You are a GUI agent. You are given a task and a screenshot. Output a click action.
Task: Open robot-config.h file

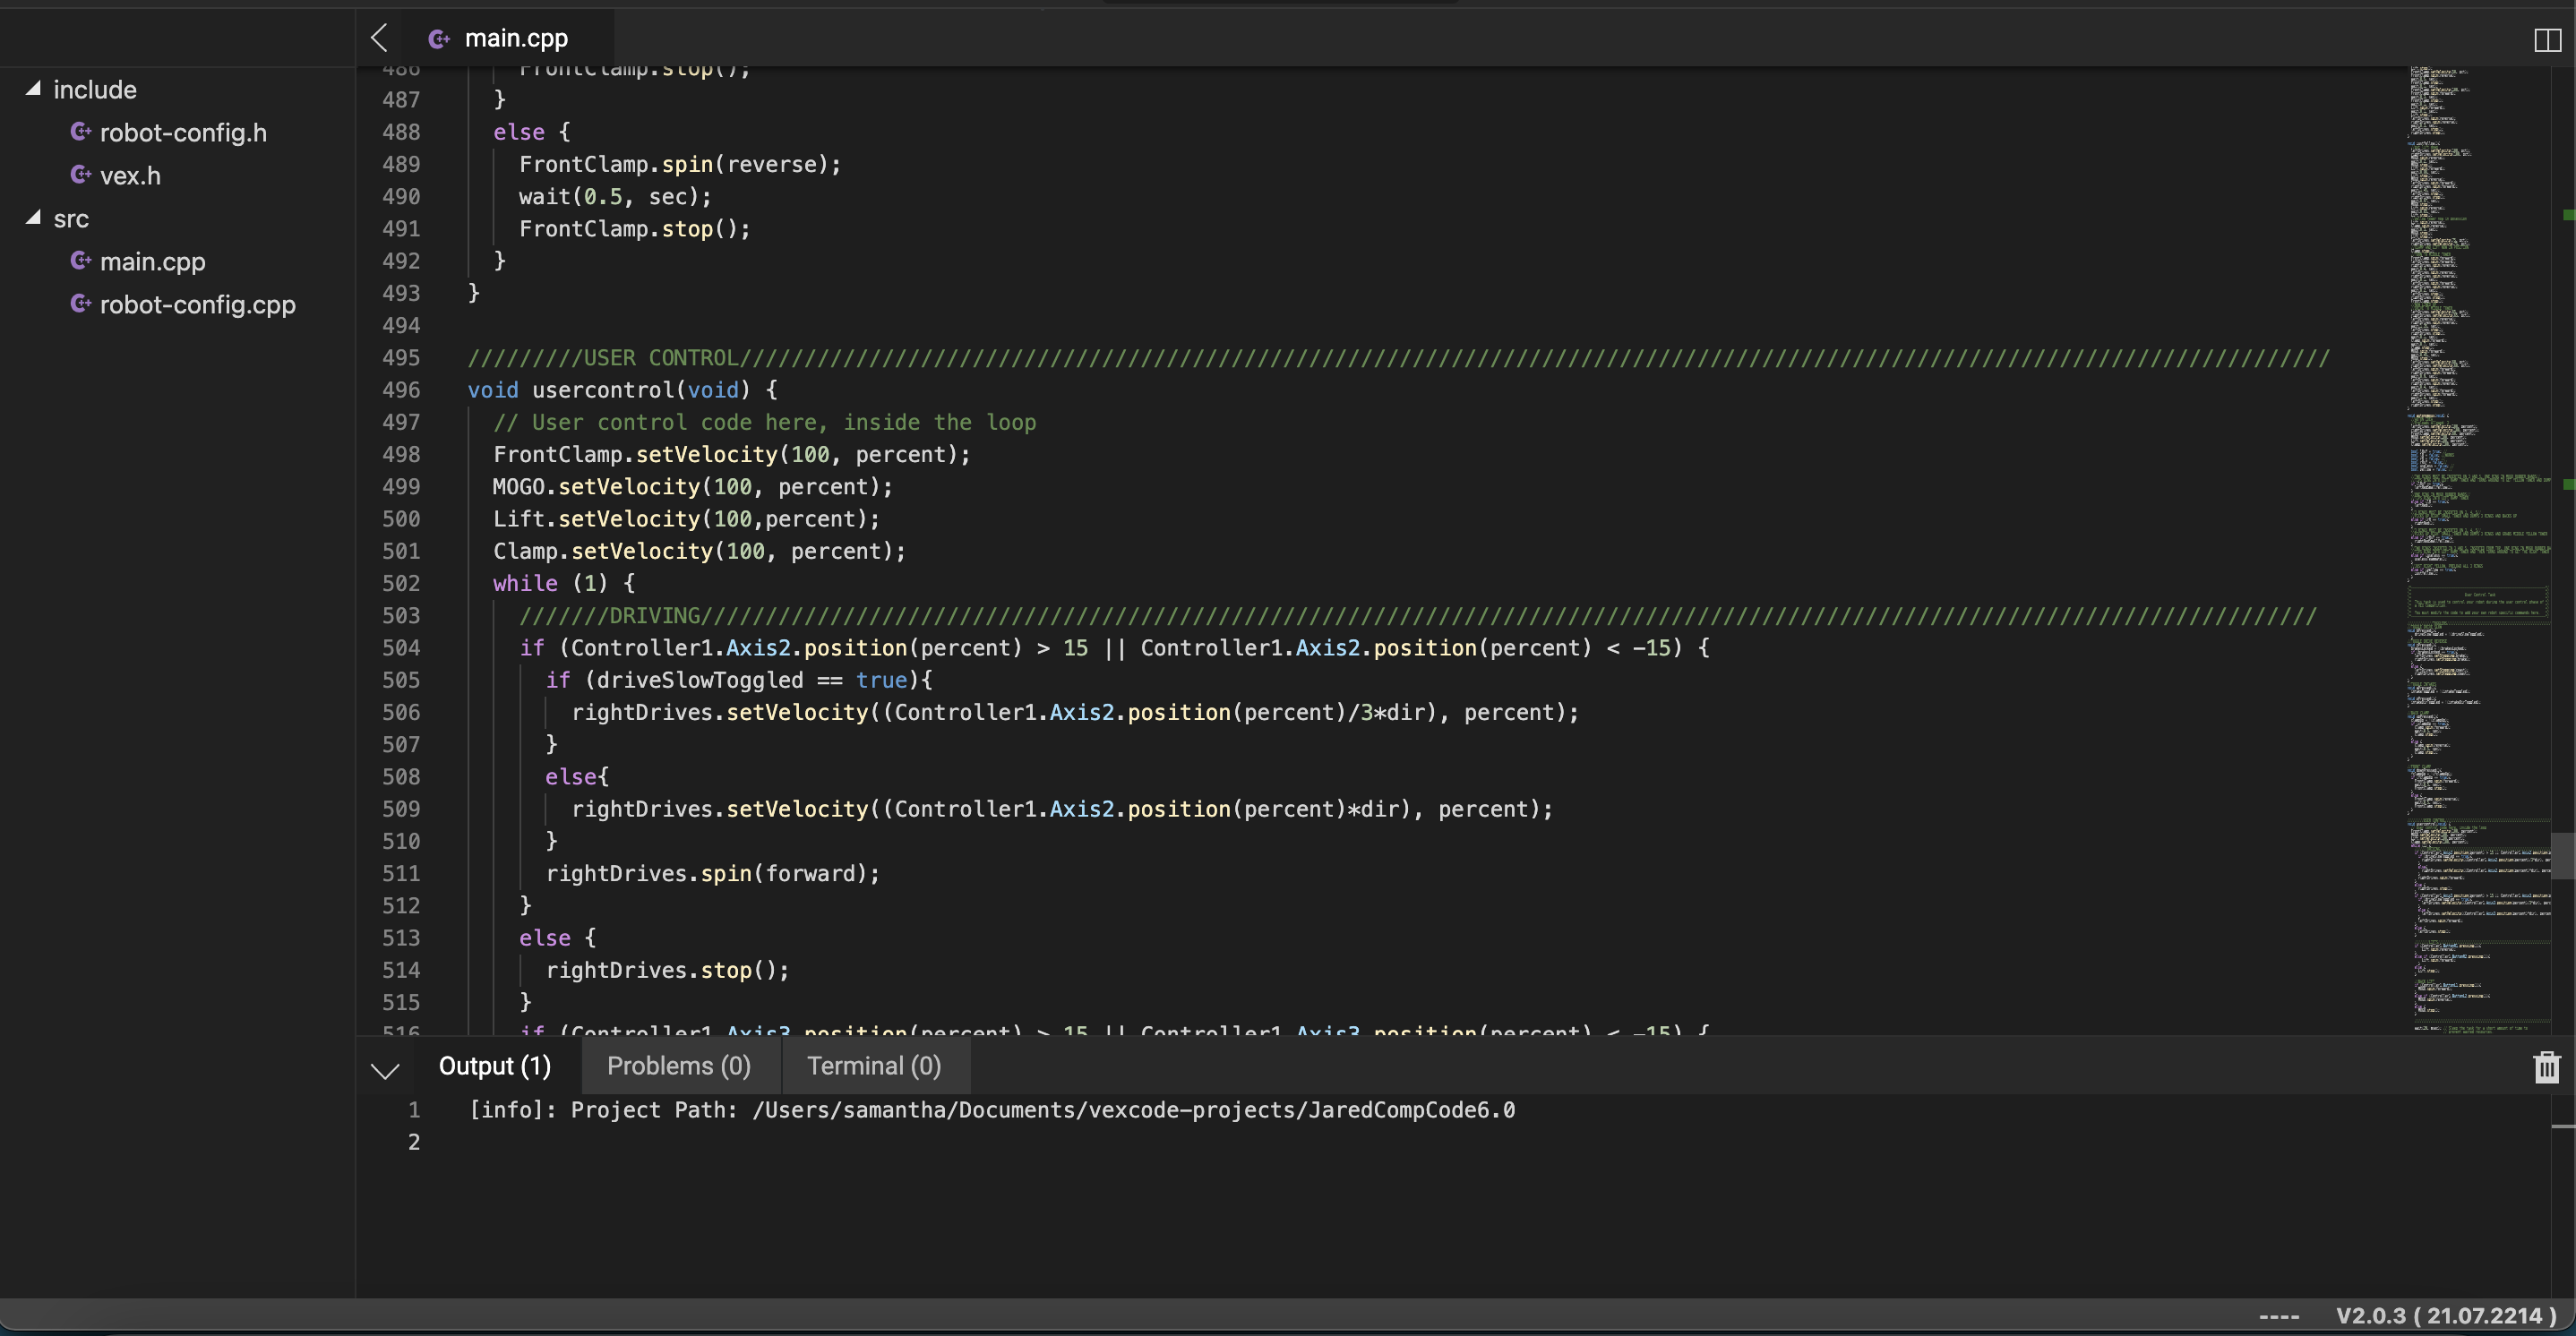coord(183,132)
